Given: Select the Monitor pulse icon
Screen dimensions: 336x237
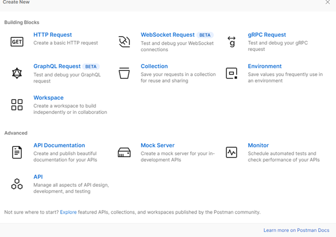Looking at the screenshot, I should (232, 152).
